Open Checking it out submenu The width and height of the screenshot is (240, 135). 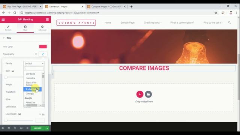(x=153, y=22)
